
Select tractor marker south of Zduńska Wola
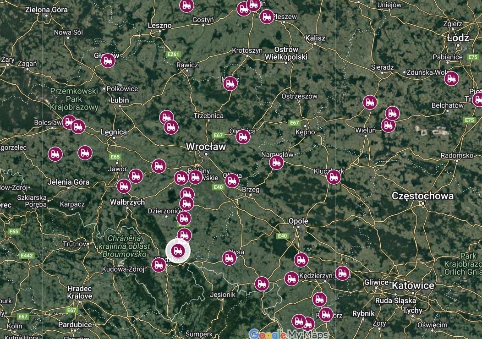pyautogui.click(x=451, y=78)
